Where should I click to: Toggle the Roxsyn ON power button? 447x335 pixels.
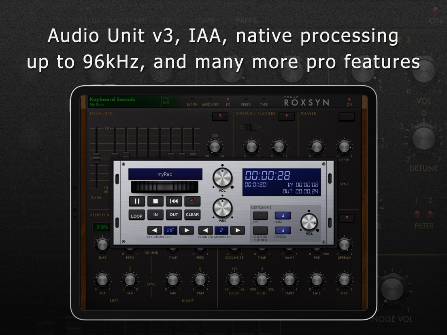349,102
